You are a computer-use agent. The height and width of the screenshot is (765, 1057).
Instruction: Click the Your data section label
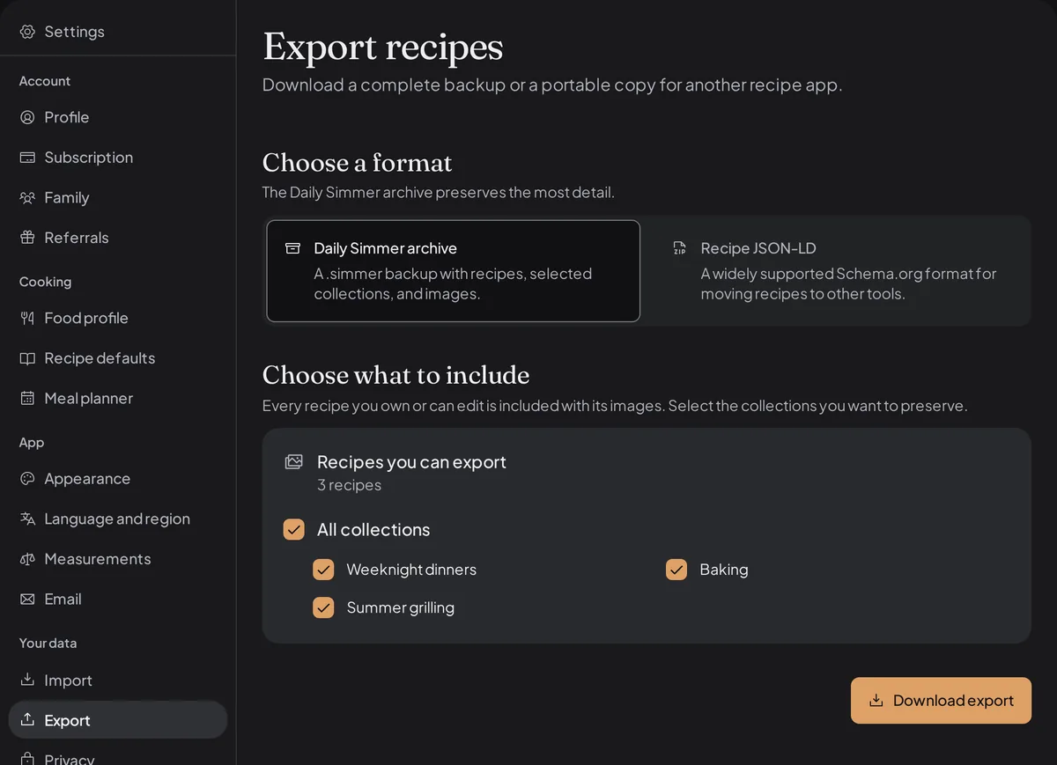(x=48, y=644)
